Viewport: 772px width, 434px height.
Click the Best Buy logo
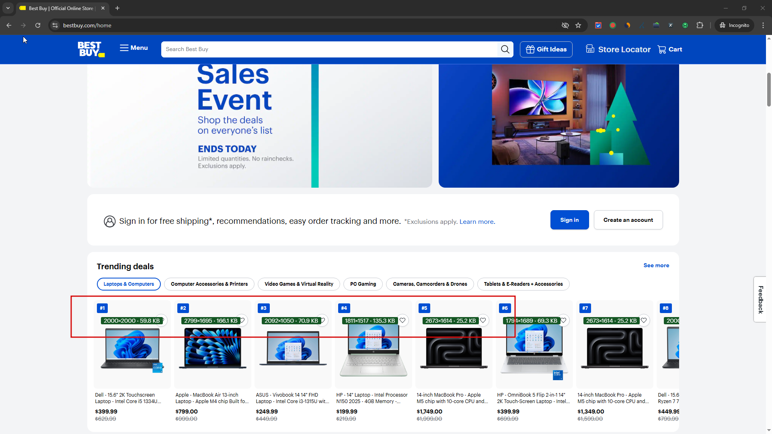[91, 49]
